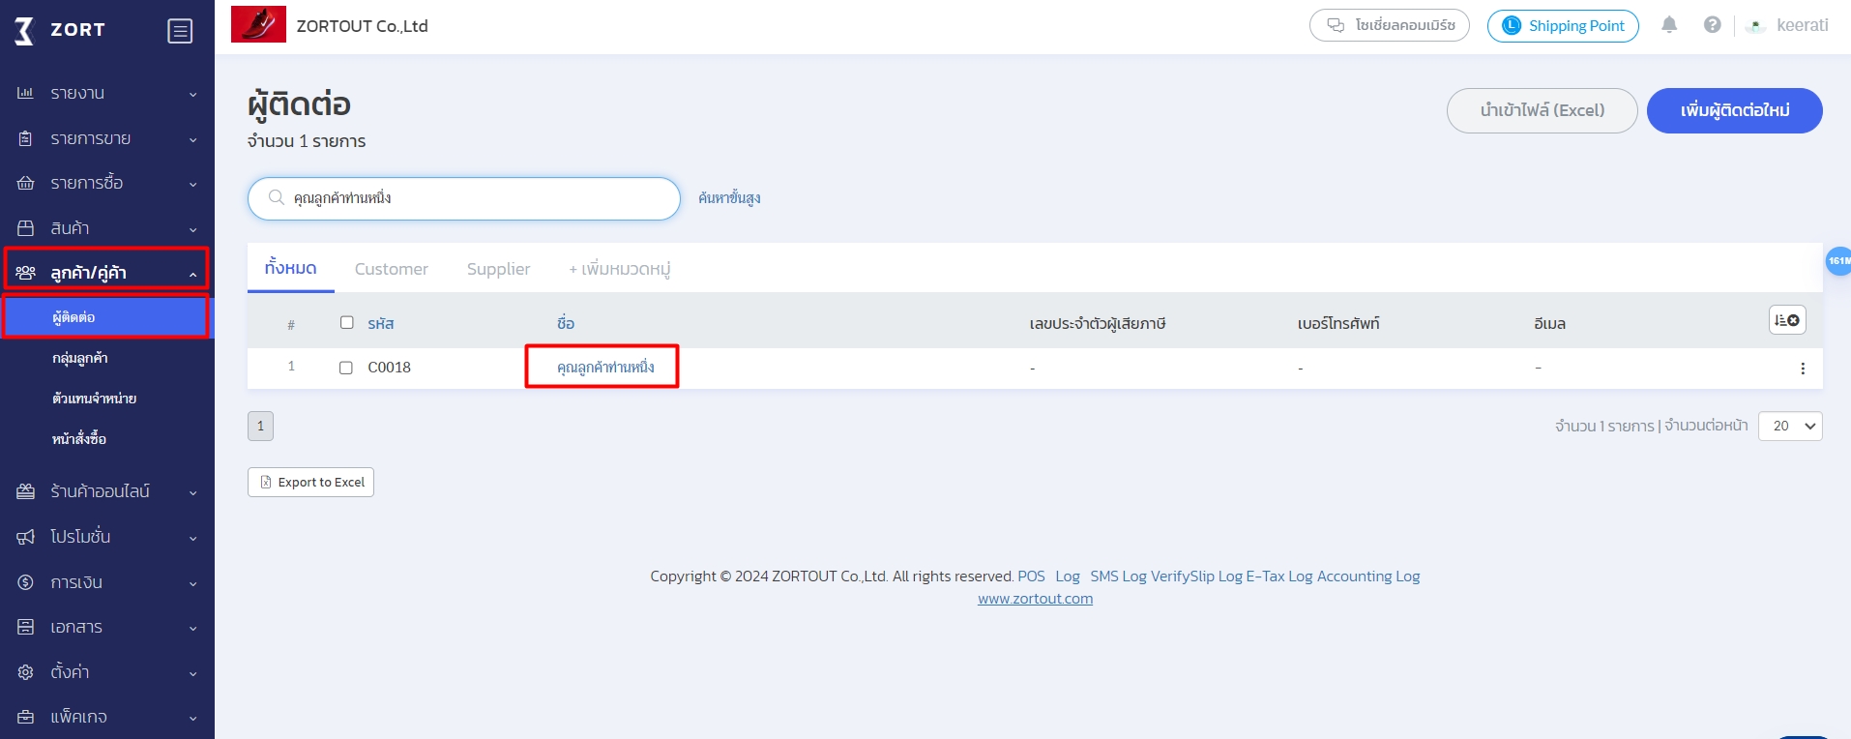
Task: Switch to the Customer tab
Action: point(391,269)
